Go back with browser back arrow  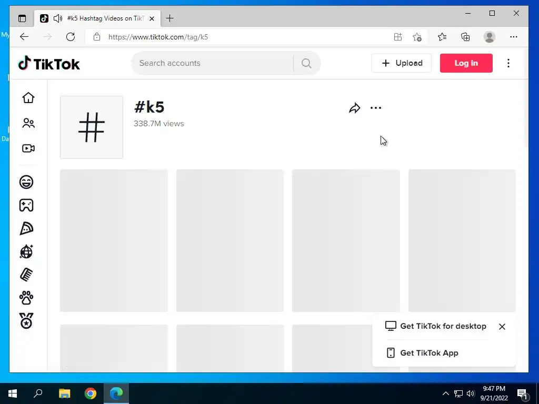[24, 37]
